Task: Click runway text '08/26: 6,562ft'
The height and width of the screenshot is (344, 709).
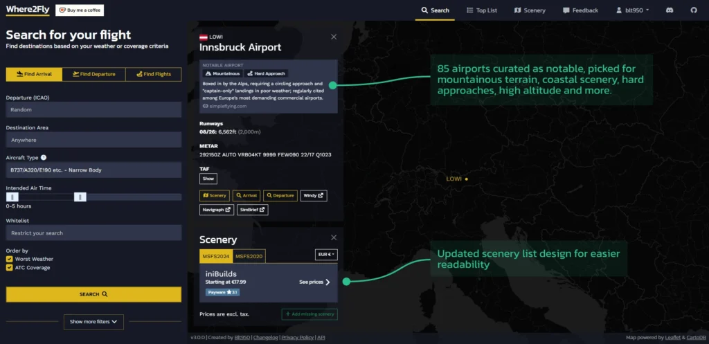Action: tap(217, 132)
